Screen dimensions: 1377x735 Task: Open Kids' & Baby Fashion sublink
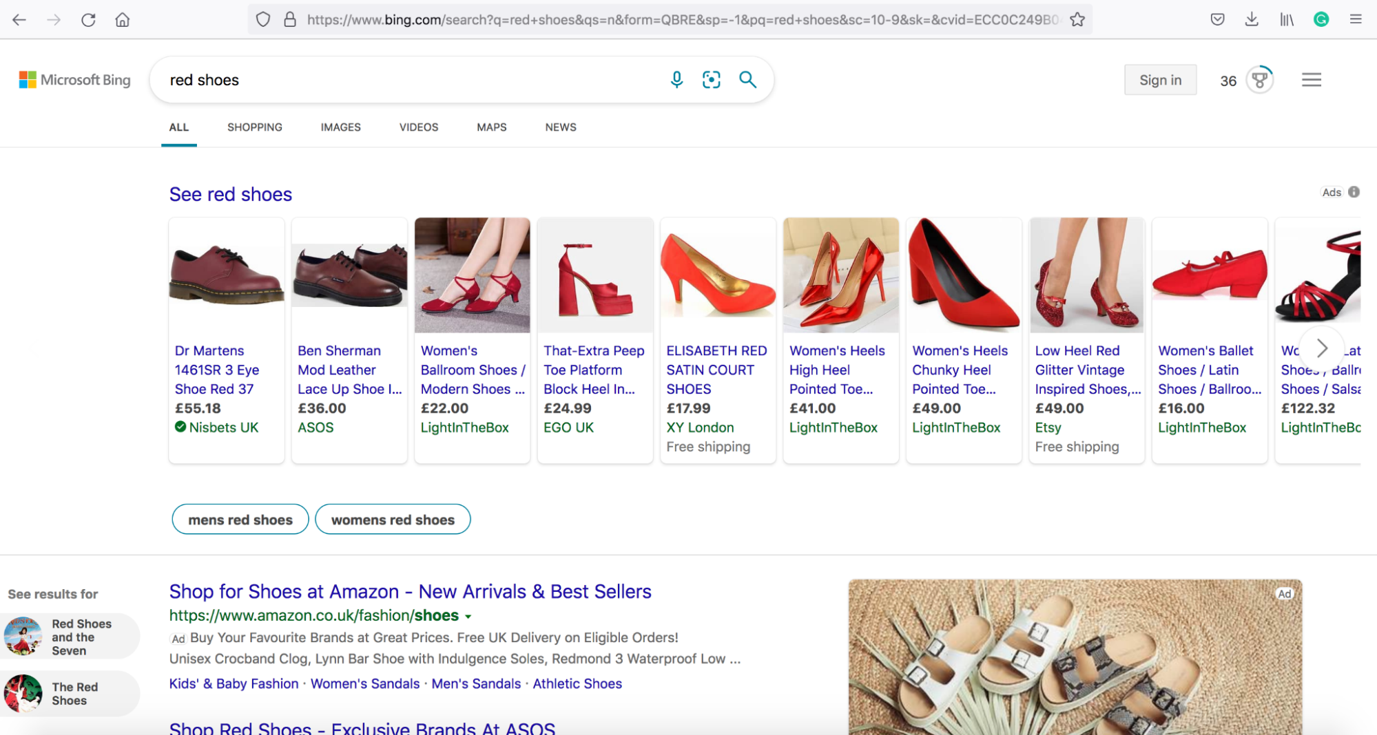234,684
